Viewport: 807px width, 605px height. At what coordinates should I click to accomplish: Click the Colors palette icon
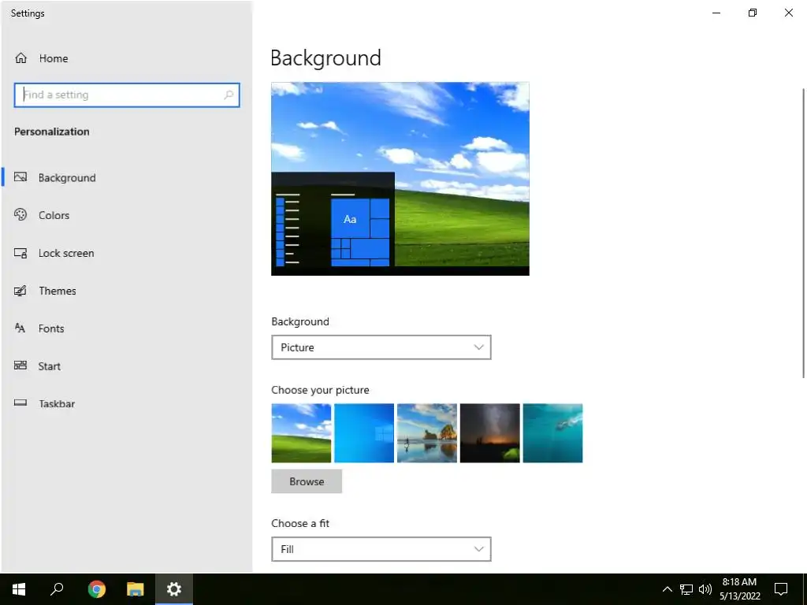(x=20, y=215)
